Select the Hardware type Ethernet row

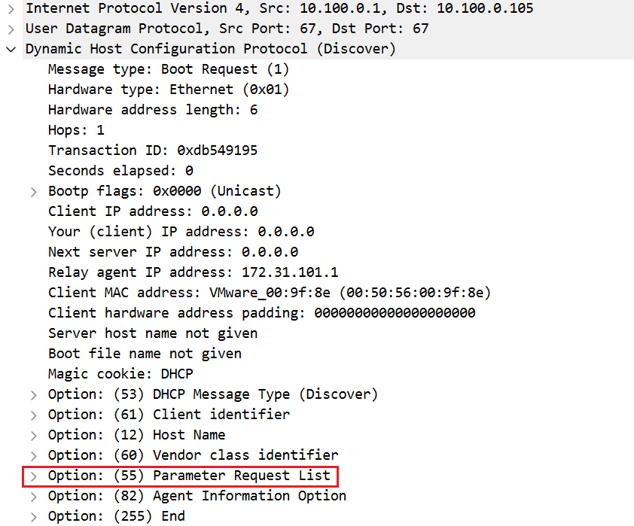point(168,90)
